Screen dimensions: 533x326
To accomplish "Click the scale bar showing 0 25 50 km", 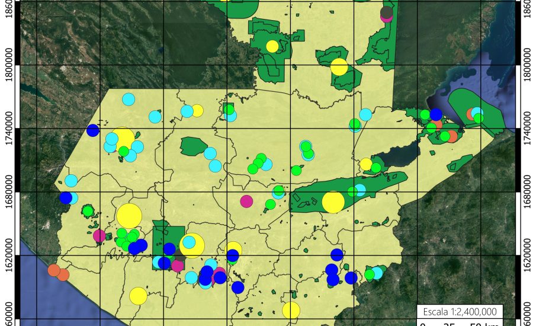I will [x=460, y=324].
